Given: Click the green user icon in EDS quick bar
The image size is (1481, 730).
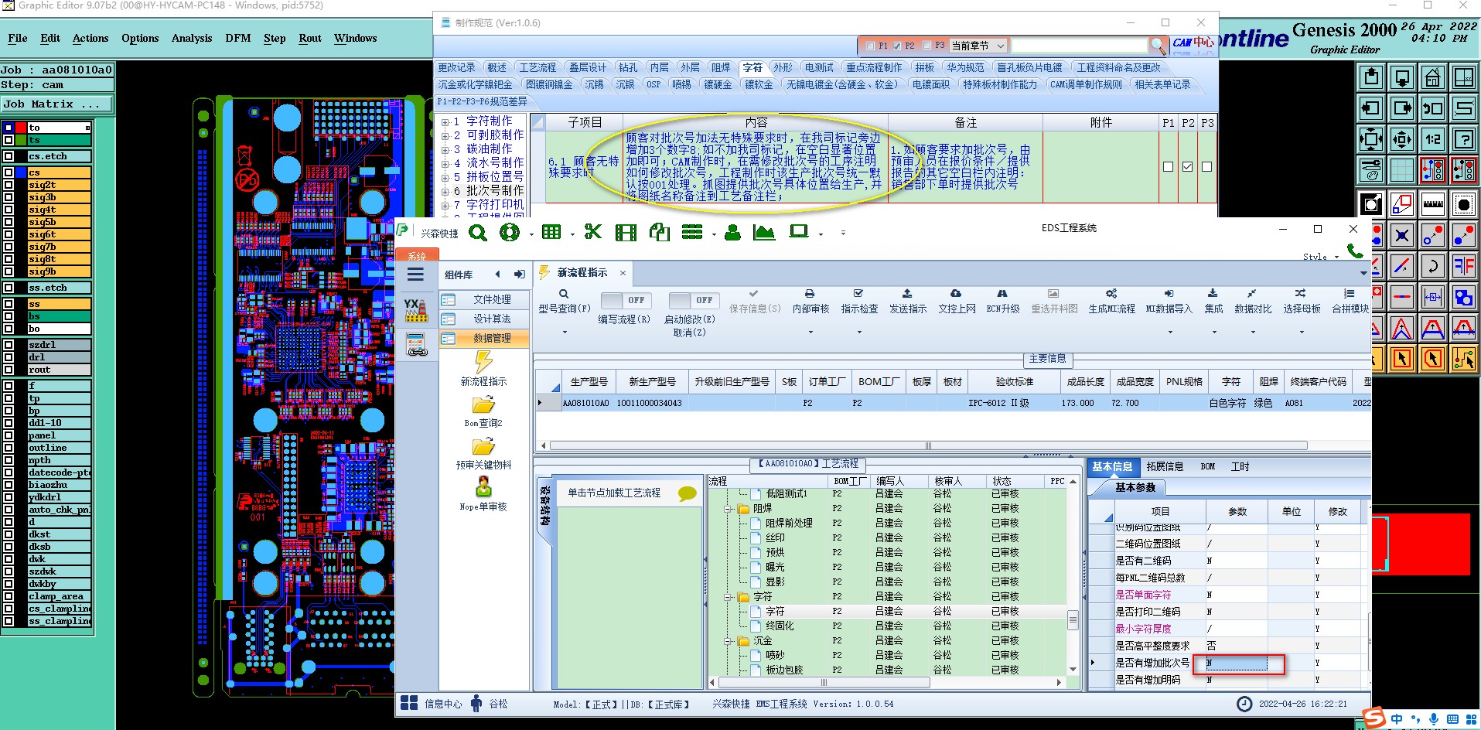Looking at the screenshot, I should coord(732,232).
